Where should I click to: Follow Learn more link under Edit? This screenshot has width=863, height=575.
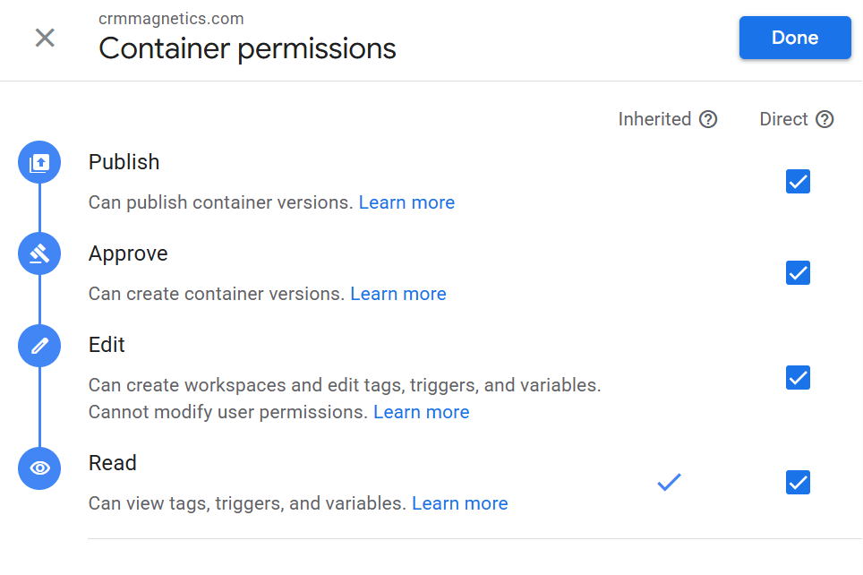pyautogui.click(x=422, y=412)
